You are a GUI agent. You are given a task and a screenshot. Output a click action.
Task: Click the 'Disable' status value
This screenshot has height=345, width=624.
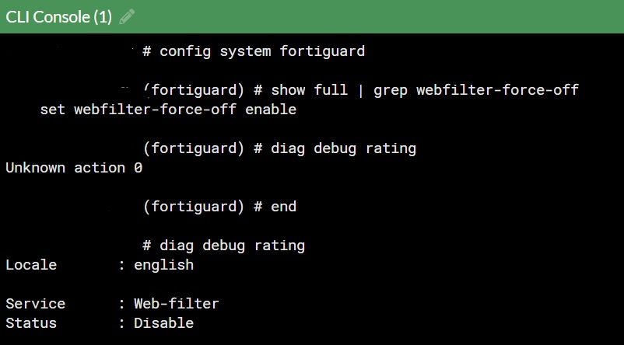point(163,323)
